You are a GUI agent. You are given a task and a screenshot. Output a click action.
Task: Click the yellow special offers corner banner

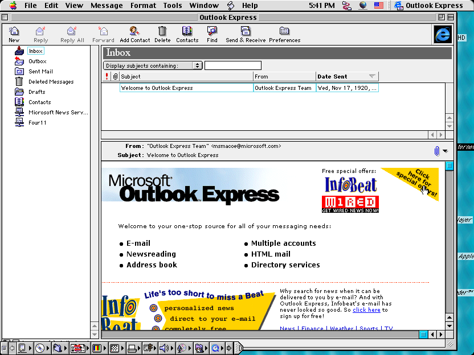417,180
